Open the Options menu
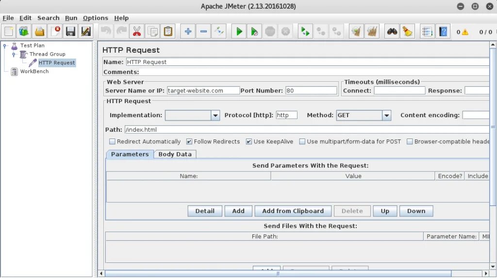The width and height of the screenshot is (497, 278). (x=96, y=18)
